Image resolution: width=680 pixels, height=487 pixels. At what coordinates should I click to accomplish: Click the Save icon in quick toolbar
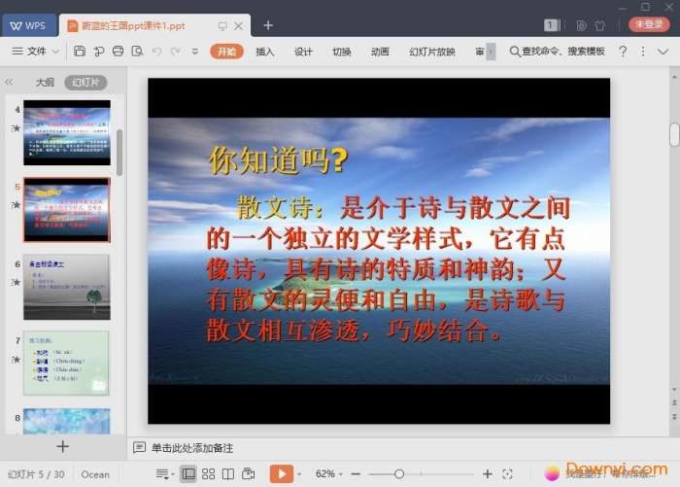(x=80, y=52)
